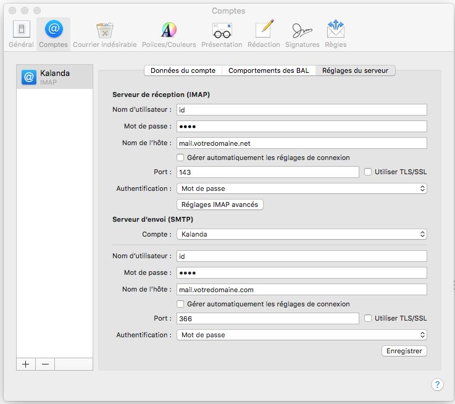Open Courrier indésirable preferences
455x404 pixels.
click(x=105, y=34)
